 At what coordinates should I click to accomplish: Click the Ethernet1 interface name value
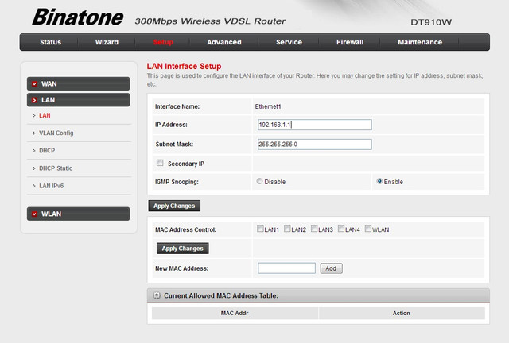coord(268,106)
